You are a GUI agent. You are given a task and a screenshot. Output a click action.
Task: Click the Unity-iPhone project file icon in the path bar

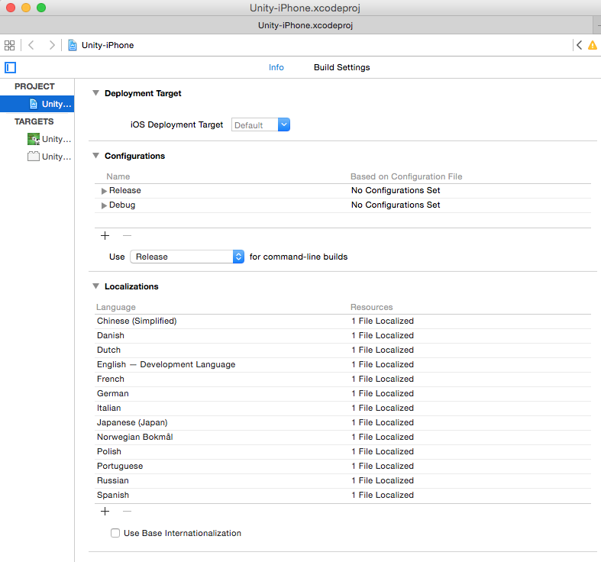pos(73,45)
